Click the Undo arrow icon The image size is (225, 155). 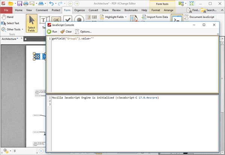point(51,3)
